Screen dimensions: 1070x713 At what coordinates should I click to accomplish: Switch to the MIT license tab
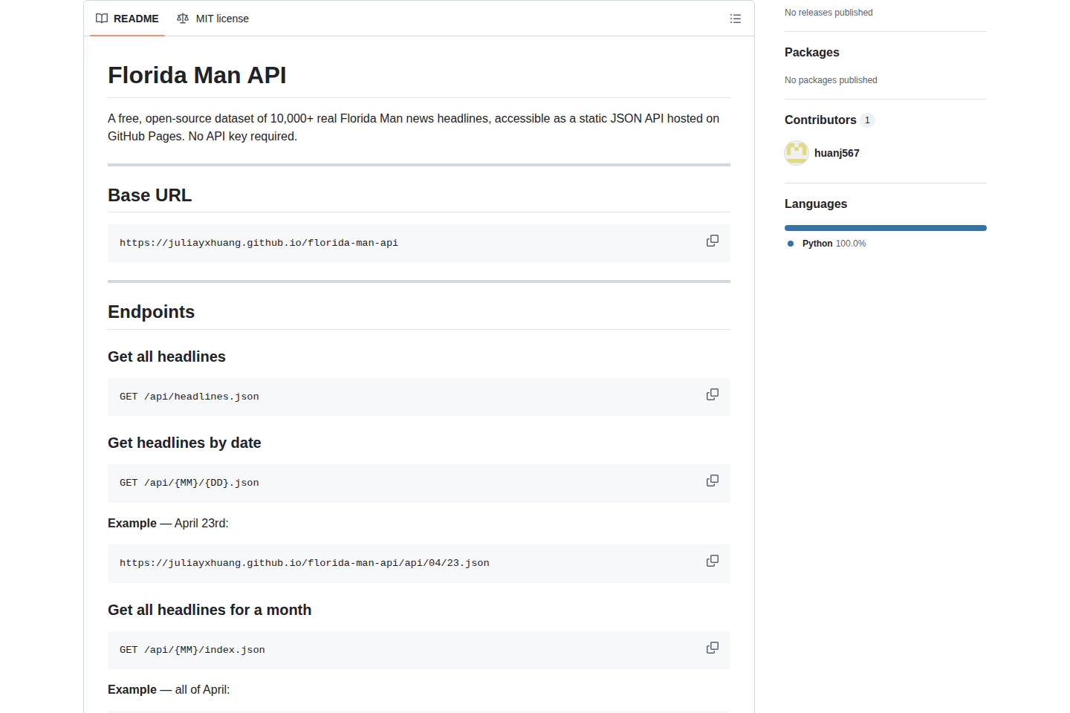[213, 19]
